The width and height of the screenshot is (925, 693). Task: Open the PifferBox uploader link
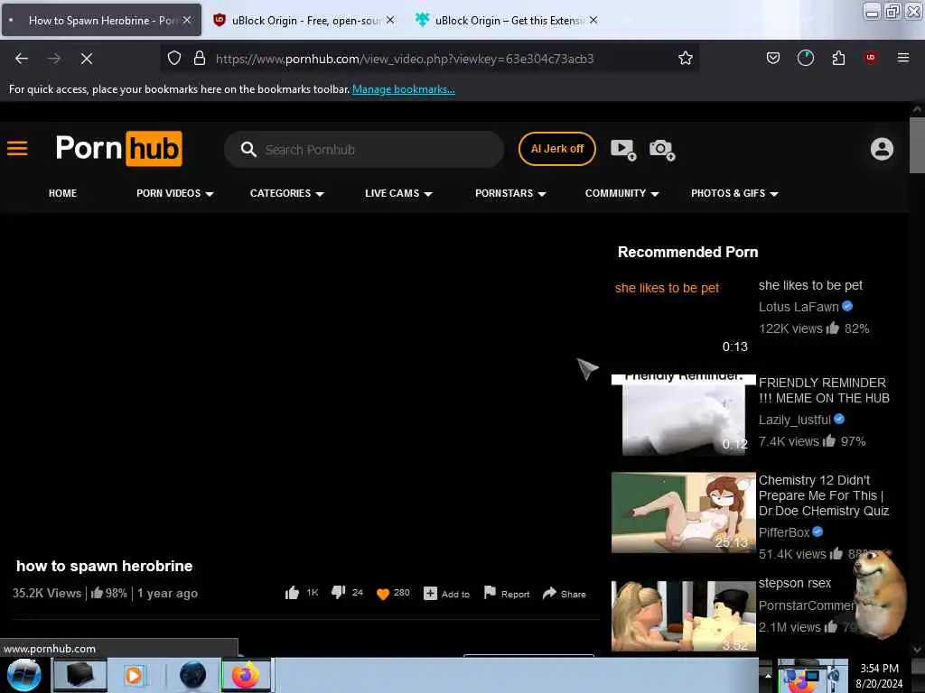point(783,532)
